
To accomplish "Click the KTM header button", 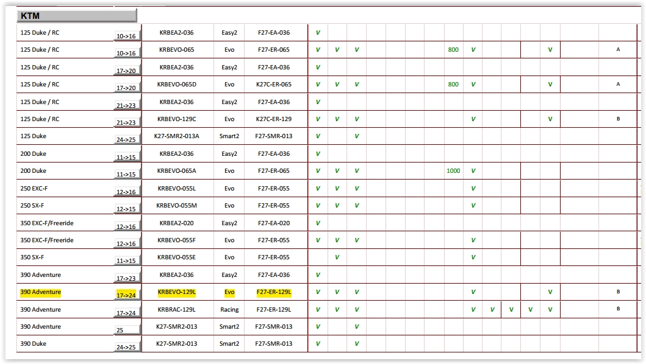I will 76,16.
